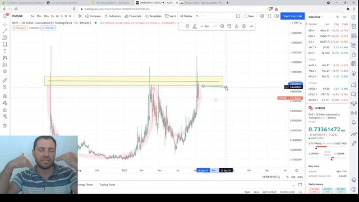
Task: Open the Fibonacci/pitchfork tools group
Action: click(5, 38)
